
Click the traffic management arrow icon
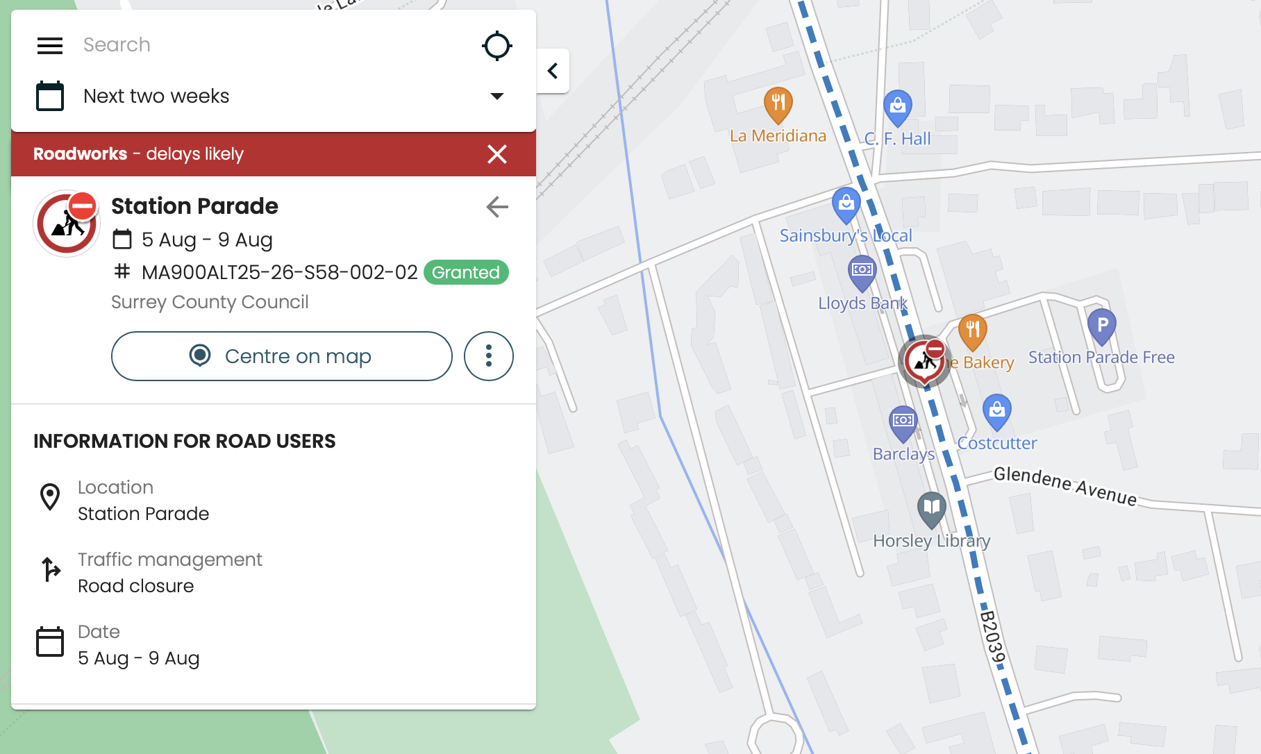tap(50, 569)
